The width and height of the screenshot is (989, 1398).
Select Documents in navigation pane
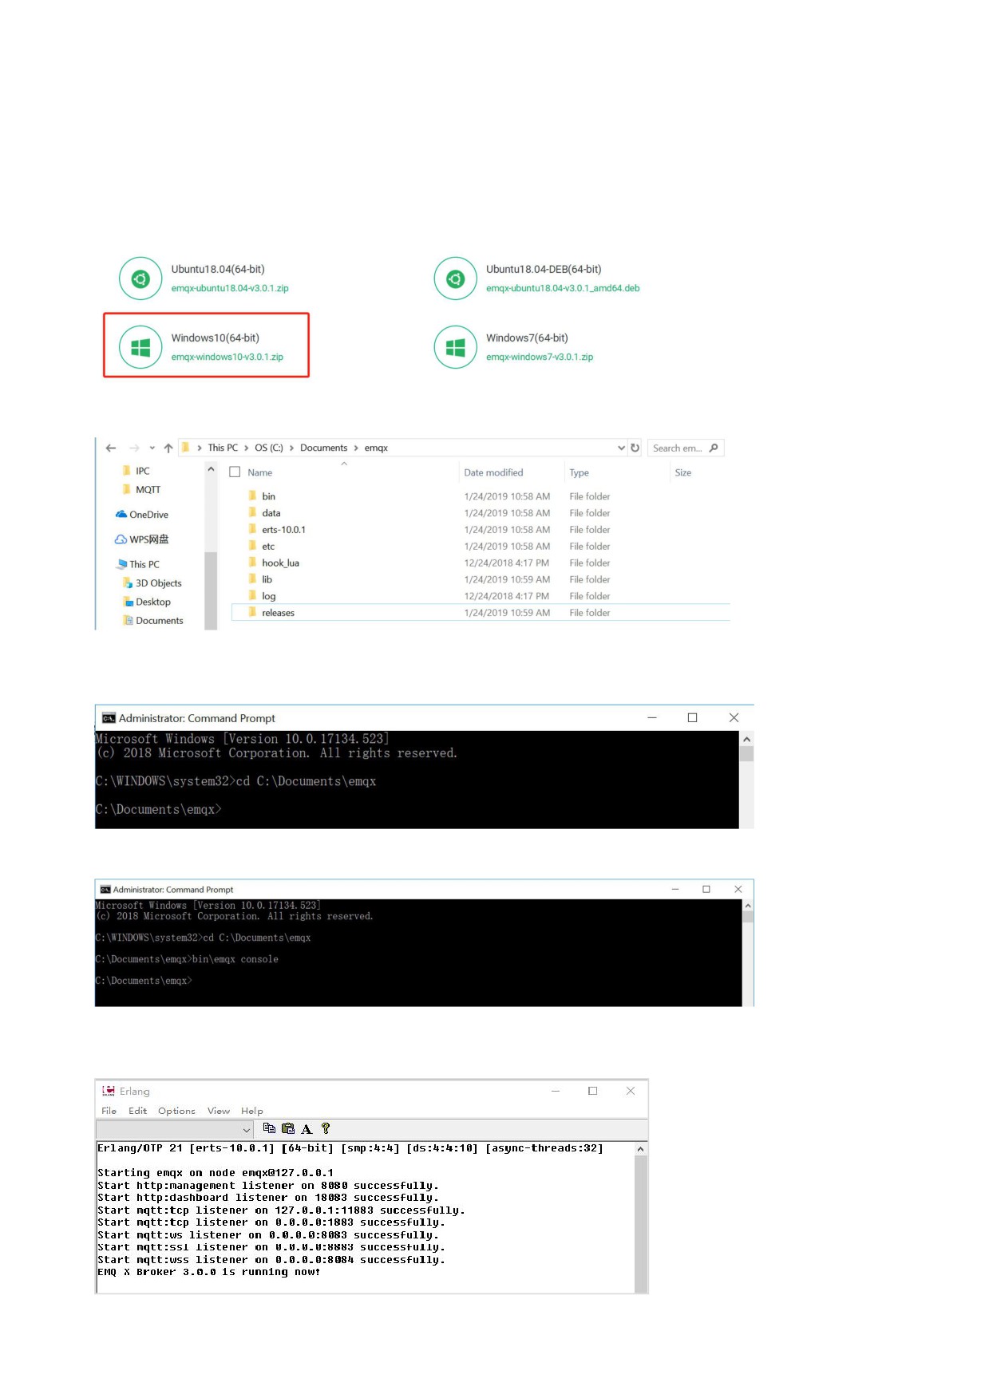click(x=152, y=621)
